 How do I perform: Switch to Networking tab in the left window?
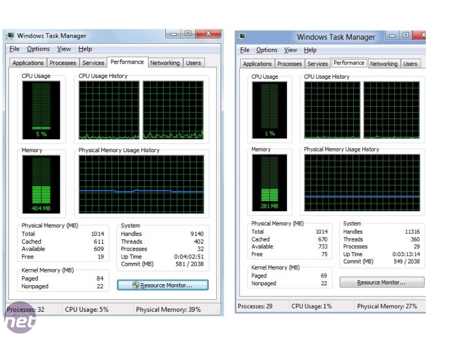coord(165,63)
